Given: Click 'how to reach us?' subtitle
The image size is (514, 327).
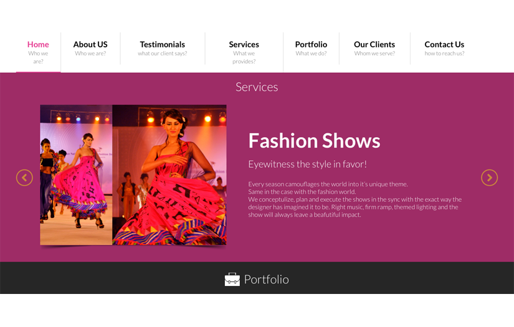Looking at the screenshot, I should pyautogui.click(x=444, y=54).
